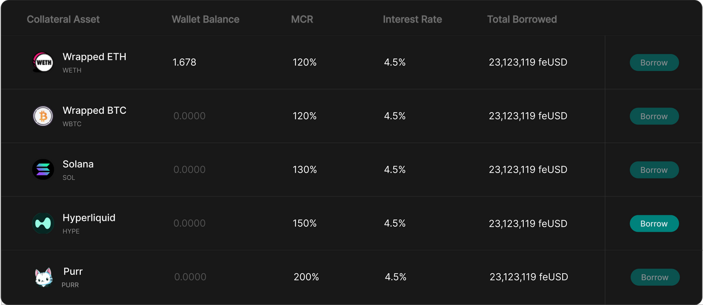Click the Wrapped BTC coin icon

click(x=43, y=116)
